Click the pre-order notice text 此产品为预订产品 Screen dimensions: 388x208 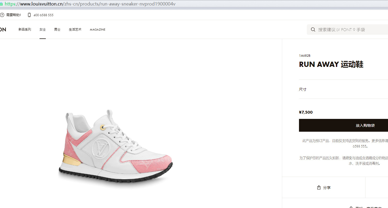coord(345,143)
